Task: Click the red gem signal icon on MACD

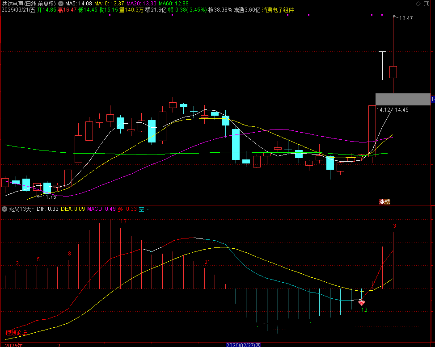Action: [x=362, y=303]
